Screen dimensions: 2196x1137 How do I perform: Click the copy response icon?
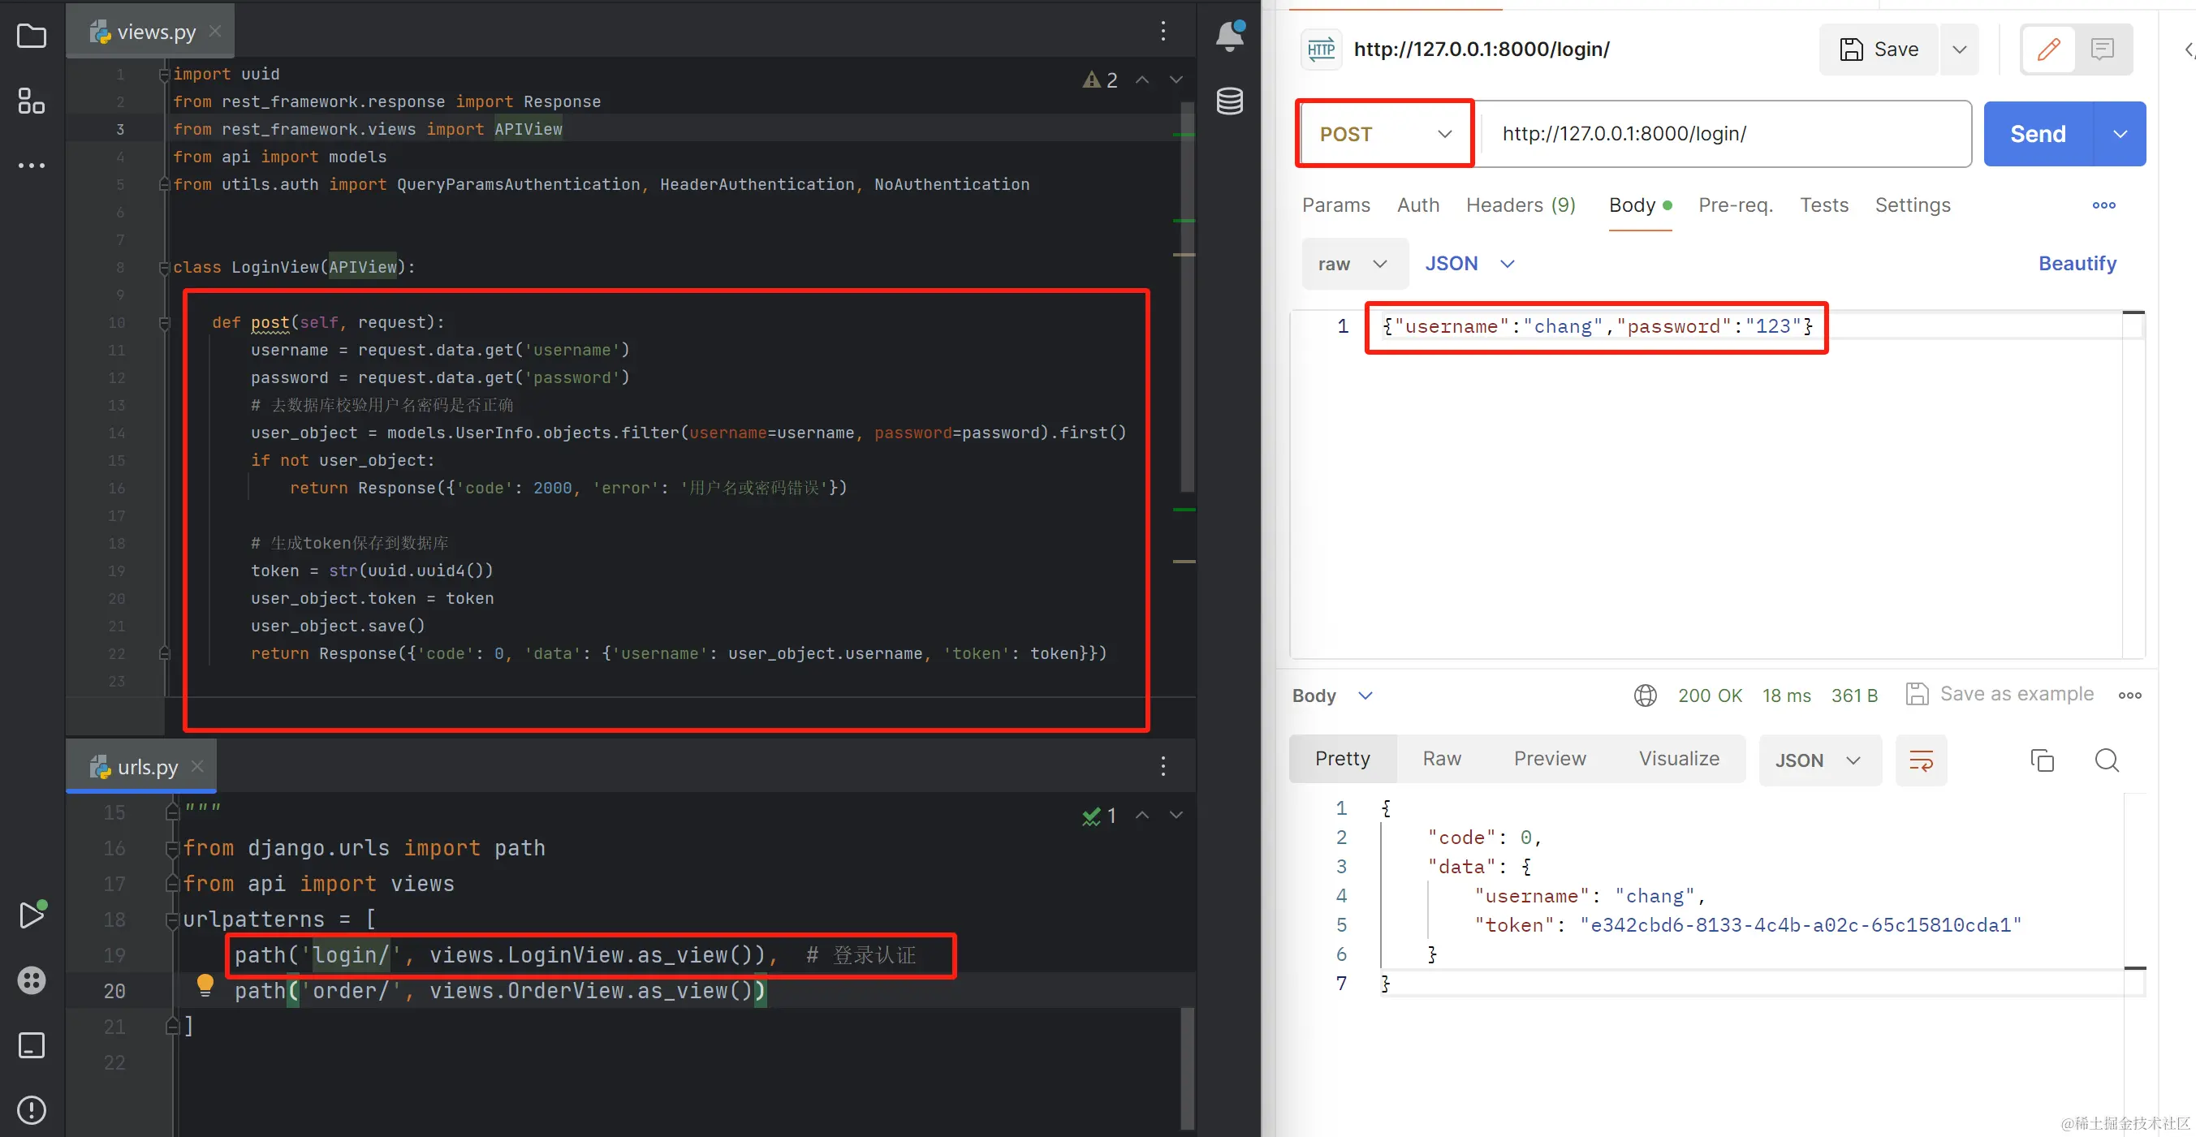[2042, 760]
